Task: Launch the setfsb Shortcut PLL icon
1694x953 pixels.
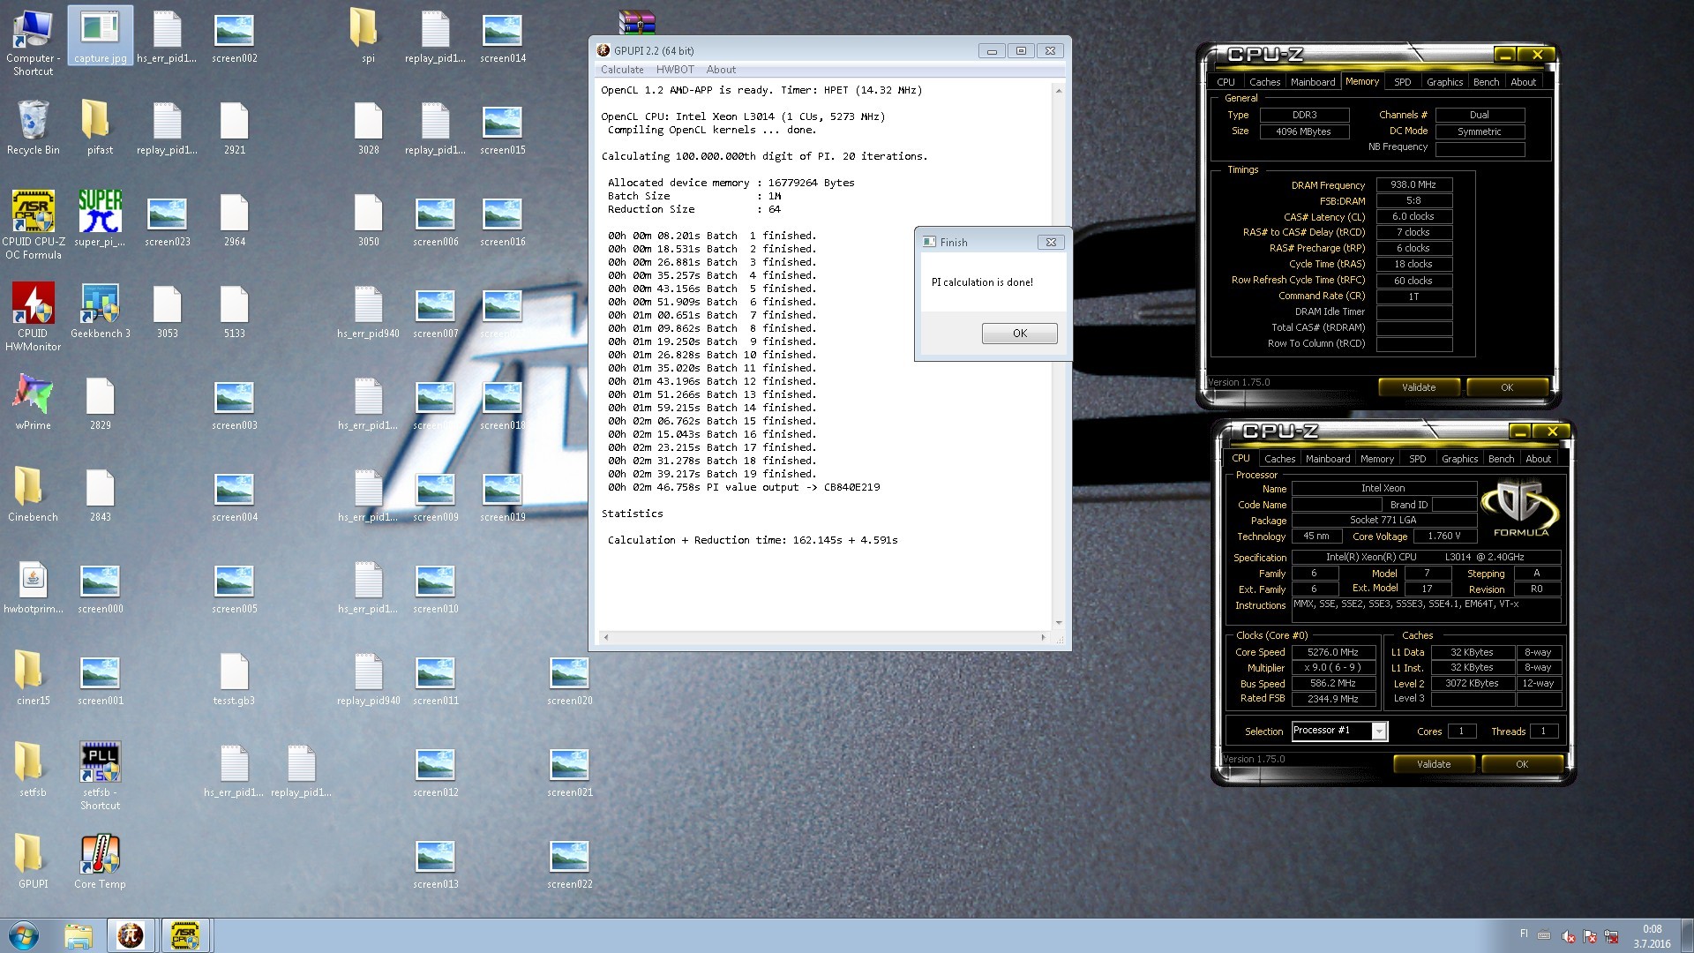Action: click(100, 776)
